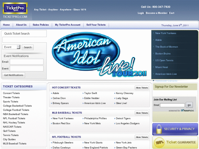Click More Tickets for Hot Concert Tickets
This screenshot has width=199, height=149.
click(x=142, y=88)
